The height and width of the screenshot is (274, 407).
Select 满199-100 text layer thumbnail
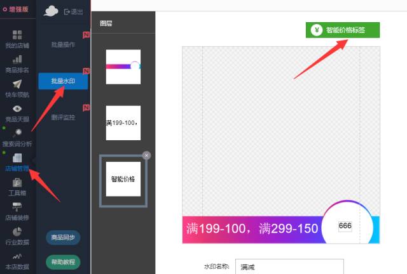click(123, 123)
